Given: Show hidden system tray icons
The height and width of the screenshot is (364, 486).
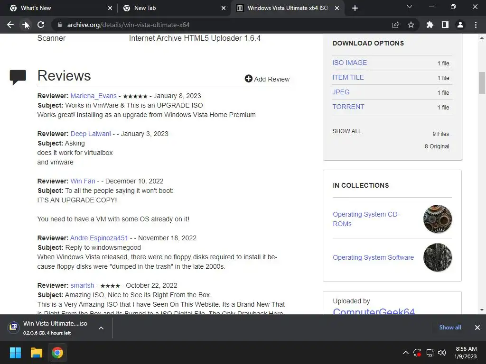Looking at the screenshot, I should (x=405, y=353).
